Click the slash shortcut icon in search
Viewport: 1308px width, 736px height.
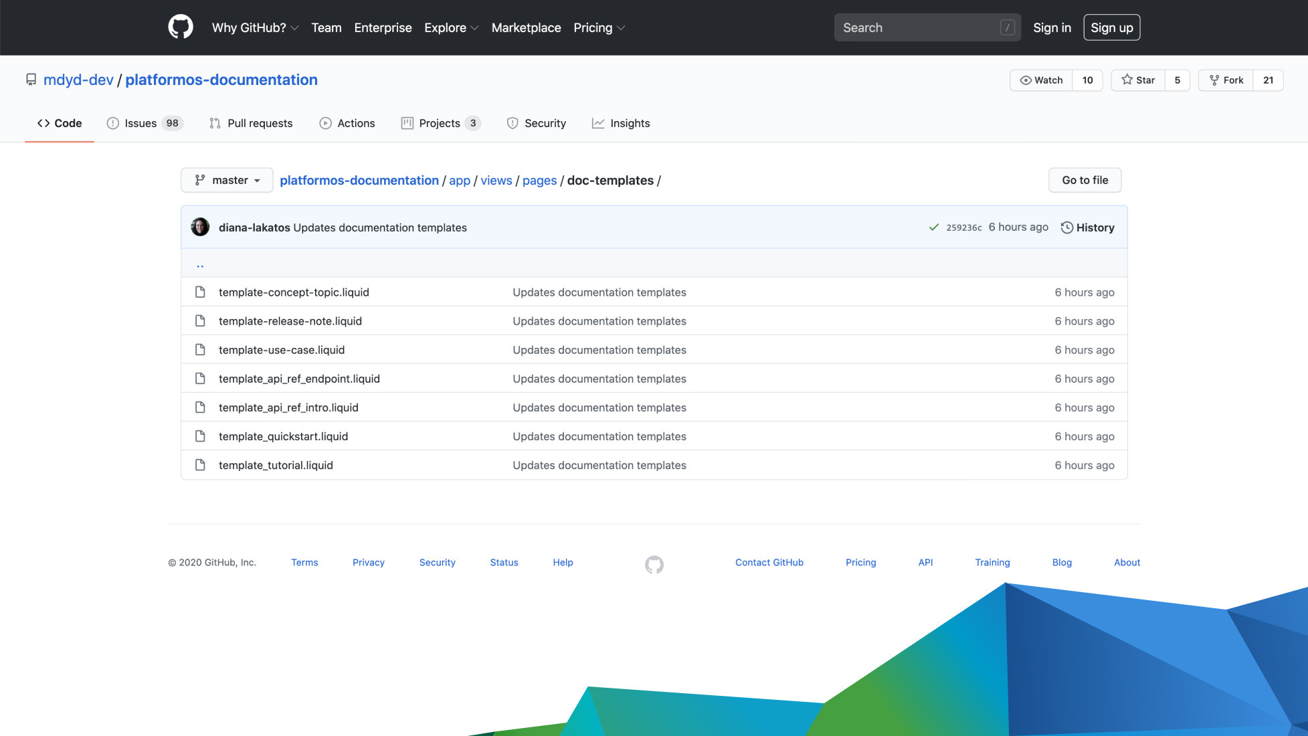coord(1008,27)
